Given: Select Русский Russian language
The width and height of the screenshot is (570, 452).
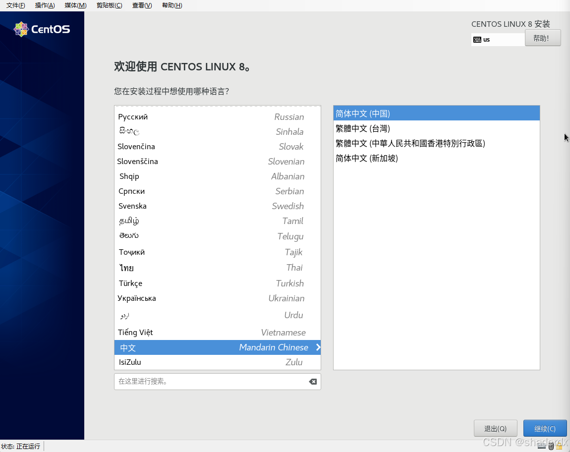Looking at the screenshot, I should [218, 117].
